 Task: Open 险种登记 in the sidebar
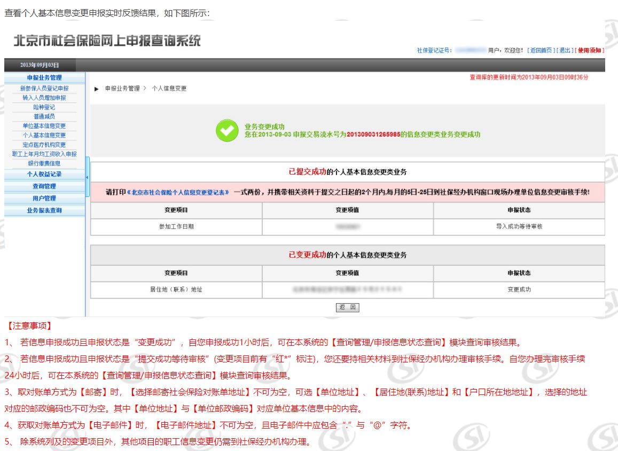(x=44, y=107)
